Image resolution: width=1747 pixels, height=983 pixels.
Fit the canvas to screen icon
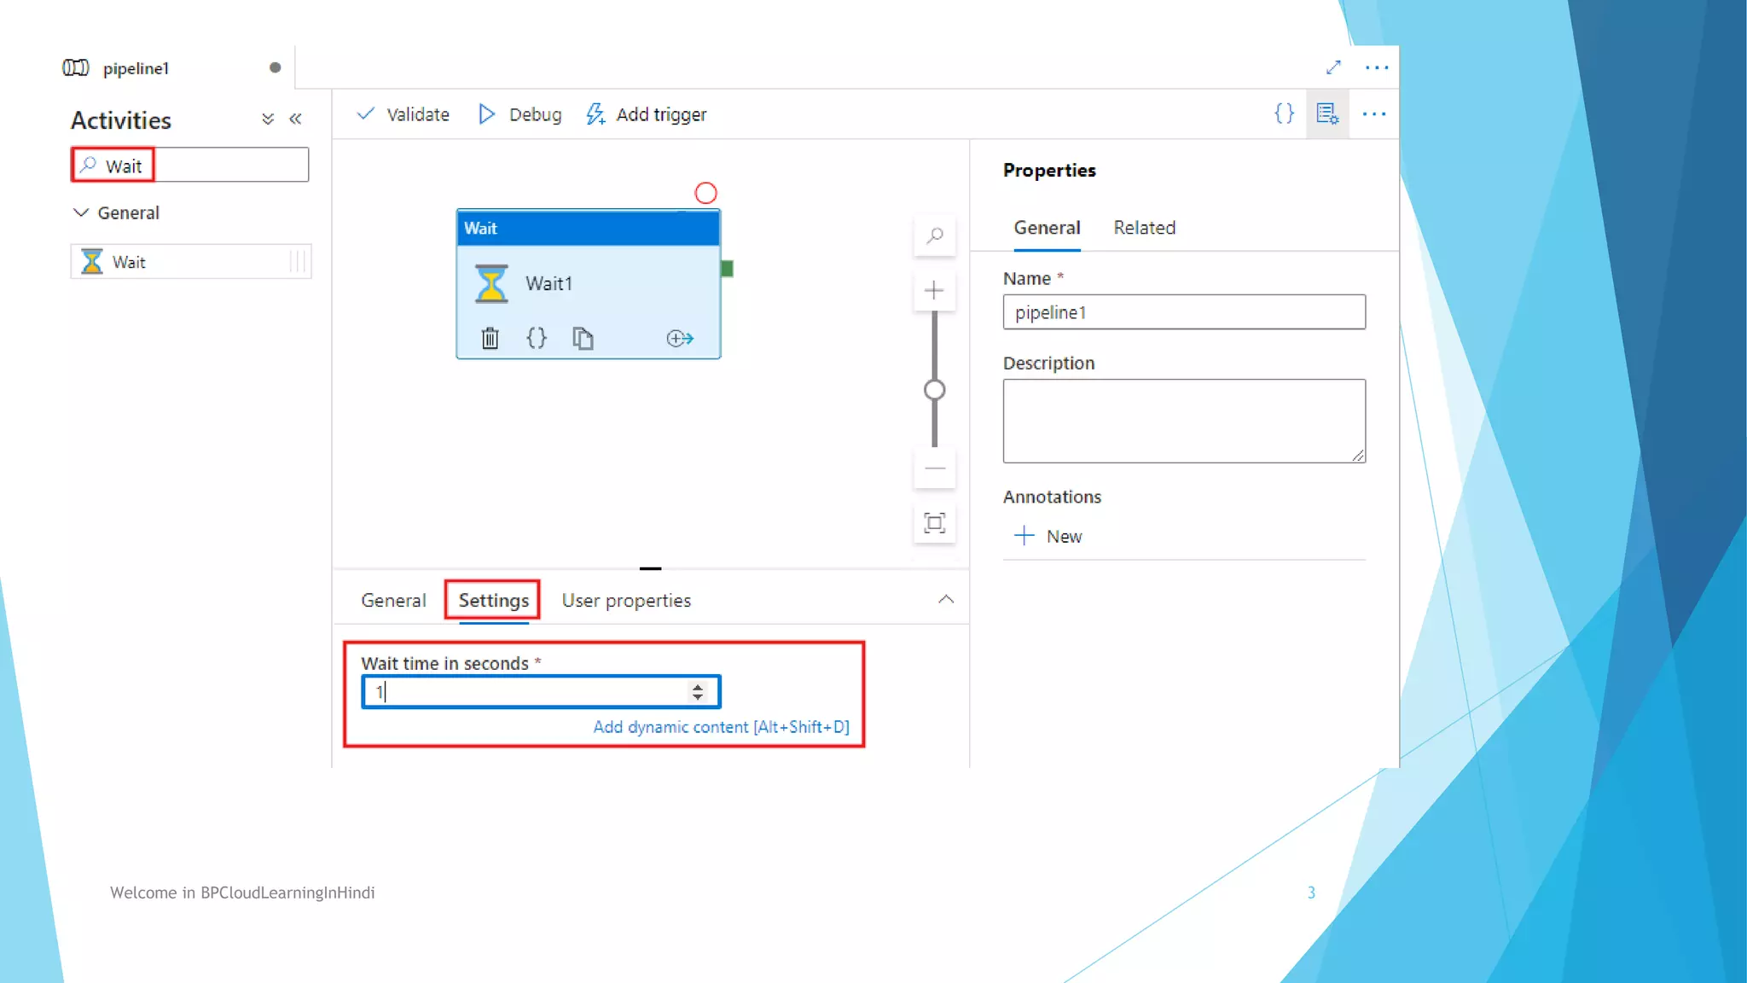click(935, 523)
